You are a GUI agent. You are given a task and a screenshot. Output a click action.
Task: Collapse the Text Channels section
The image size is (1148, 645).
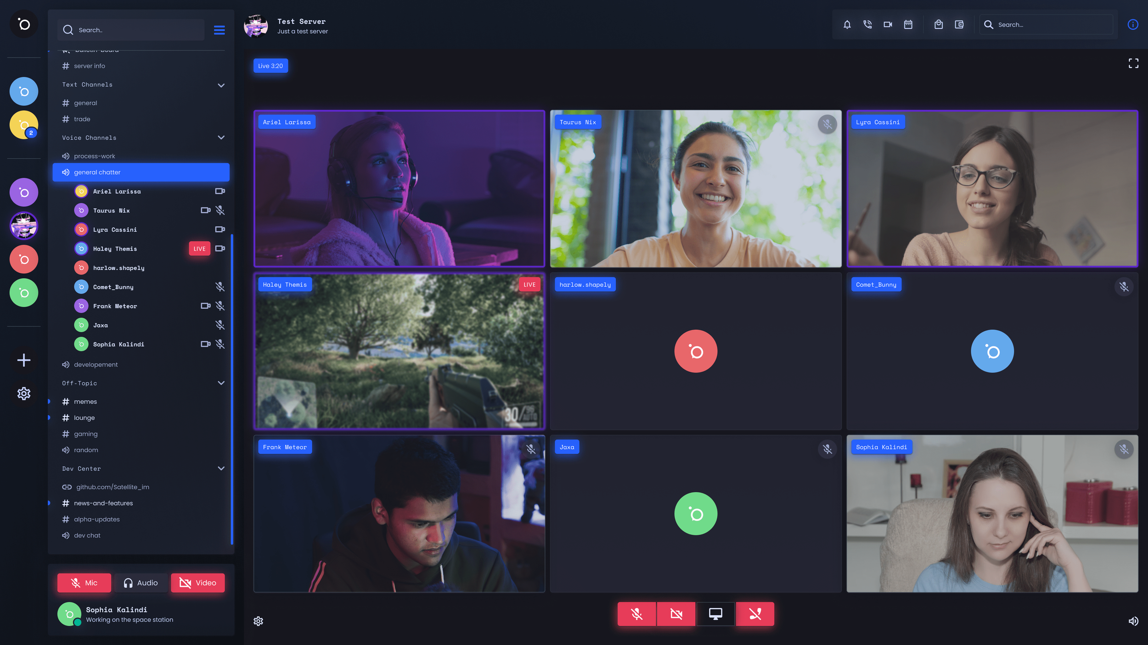point(221,85)
